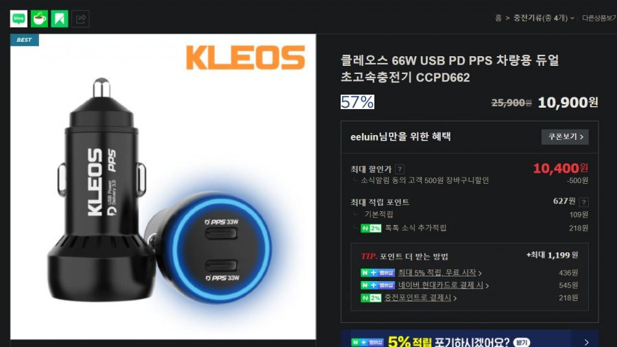Go to 홈 in breadcrumb

[498, 18]
